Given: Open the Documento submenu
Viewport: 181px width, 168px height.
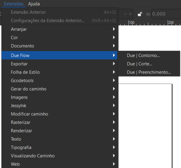Looking at the screenshot, I should 59,46.
